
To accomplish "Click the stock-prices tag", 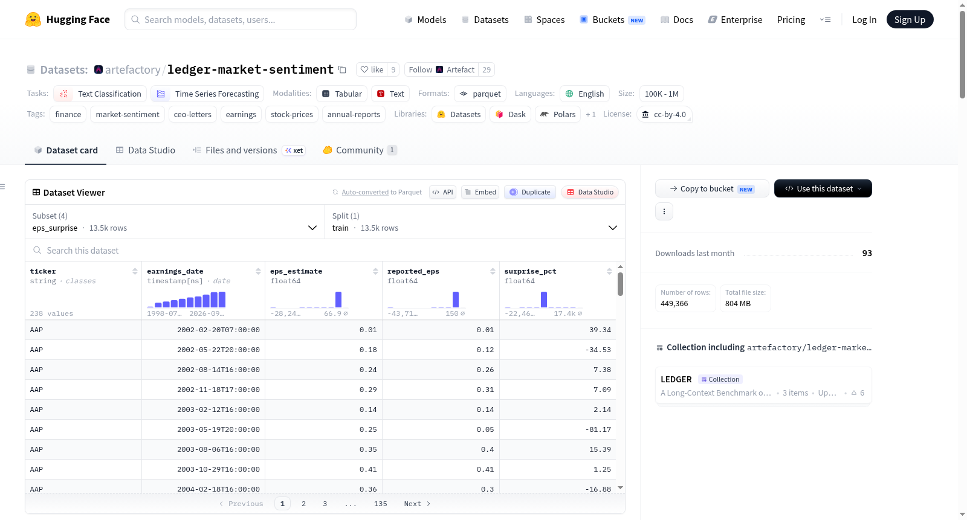I will pos(292,114).
